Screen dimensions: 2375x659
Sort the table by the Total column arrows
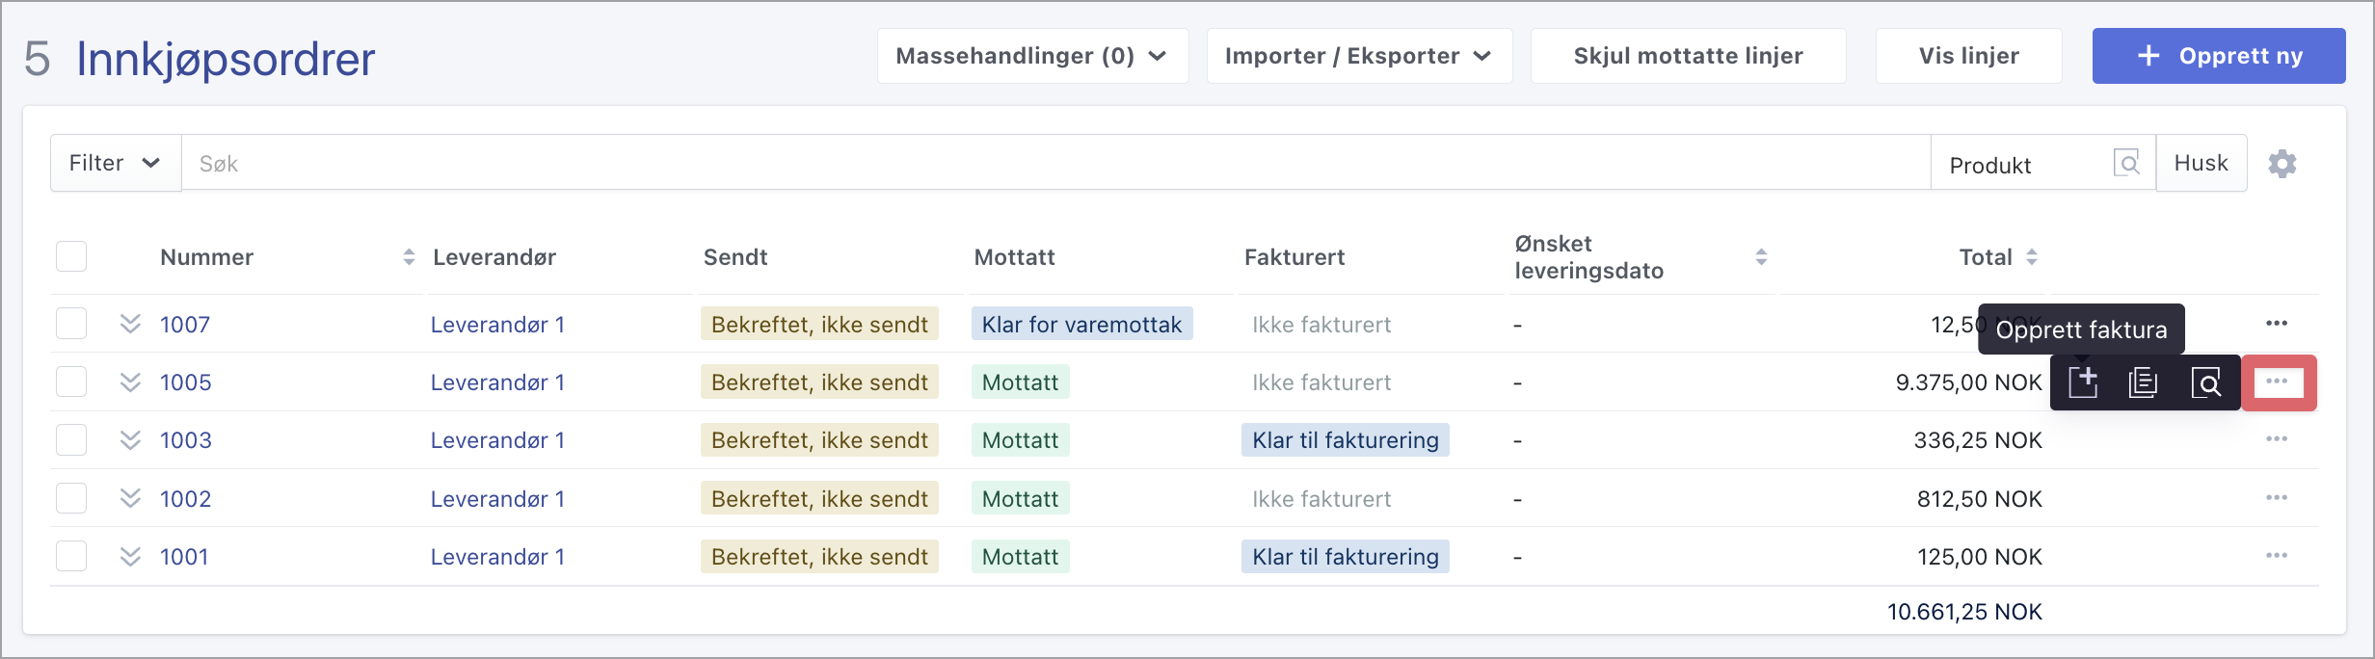(x=2032, y=256)
